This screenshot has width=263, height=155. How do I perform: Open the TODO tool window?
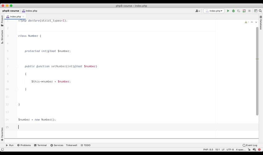point(85,145)
